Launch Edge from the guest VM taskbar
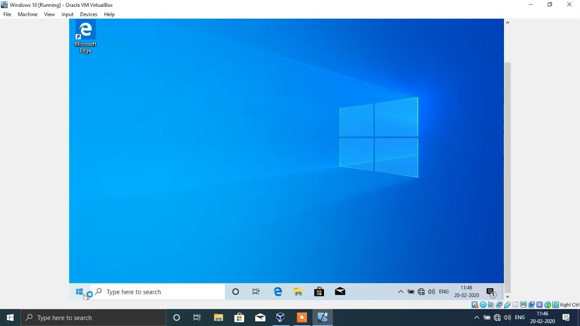580x326 pixels. tap(278, 292)
